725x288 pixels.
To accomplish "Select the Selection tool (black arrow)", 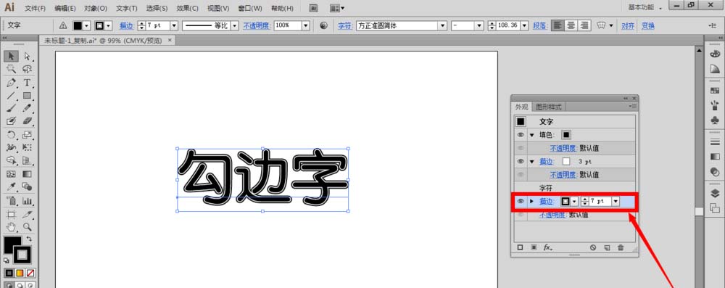I will tap(12, 56).
